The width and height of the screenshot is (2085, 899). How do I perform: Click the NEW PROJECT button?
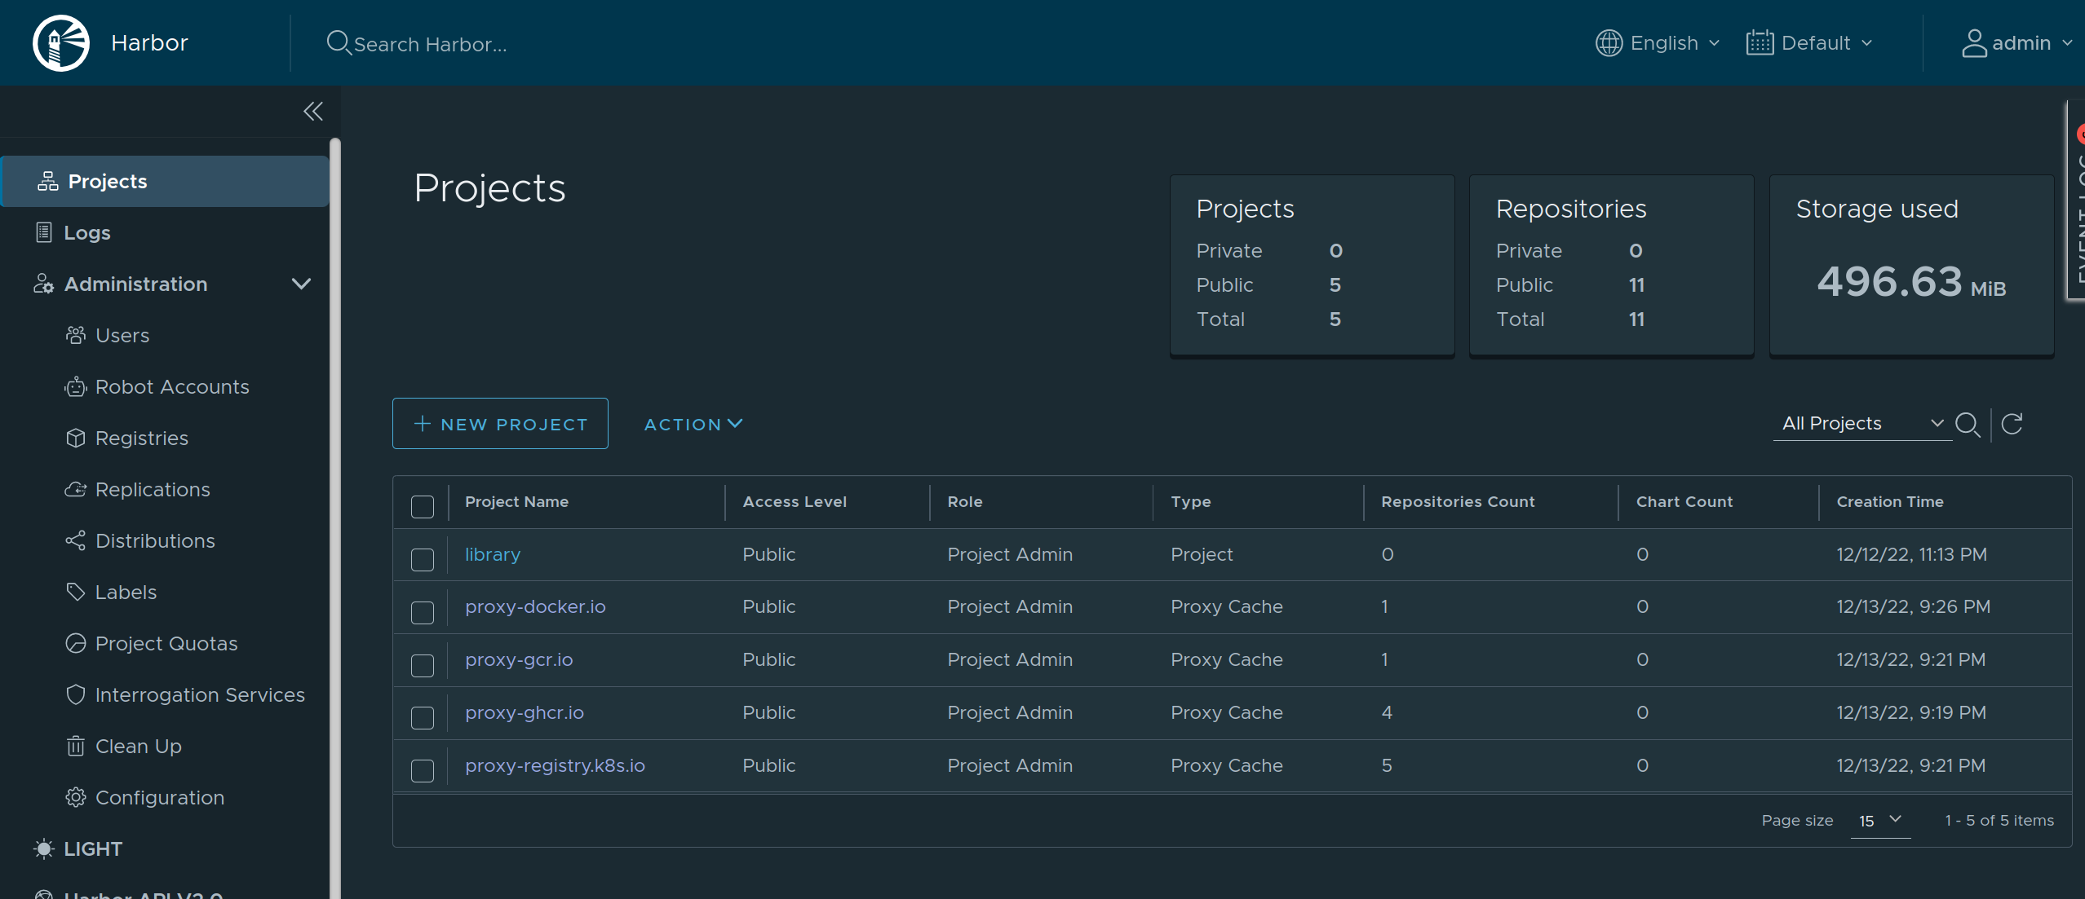[x=500, y=423]
